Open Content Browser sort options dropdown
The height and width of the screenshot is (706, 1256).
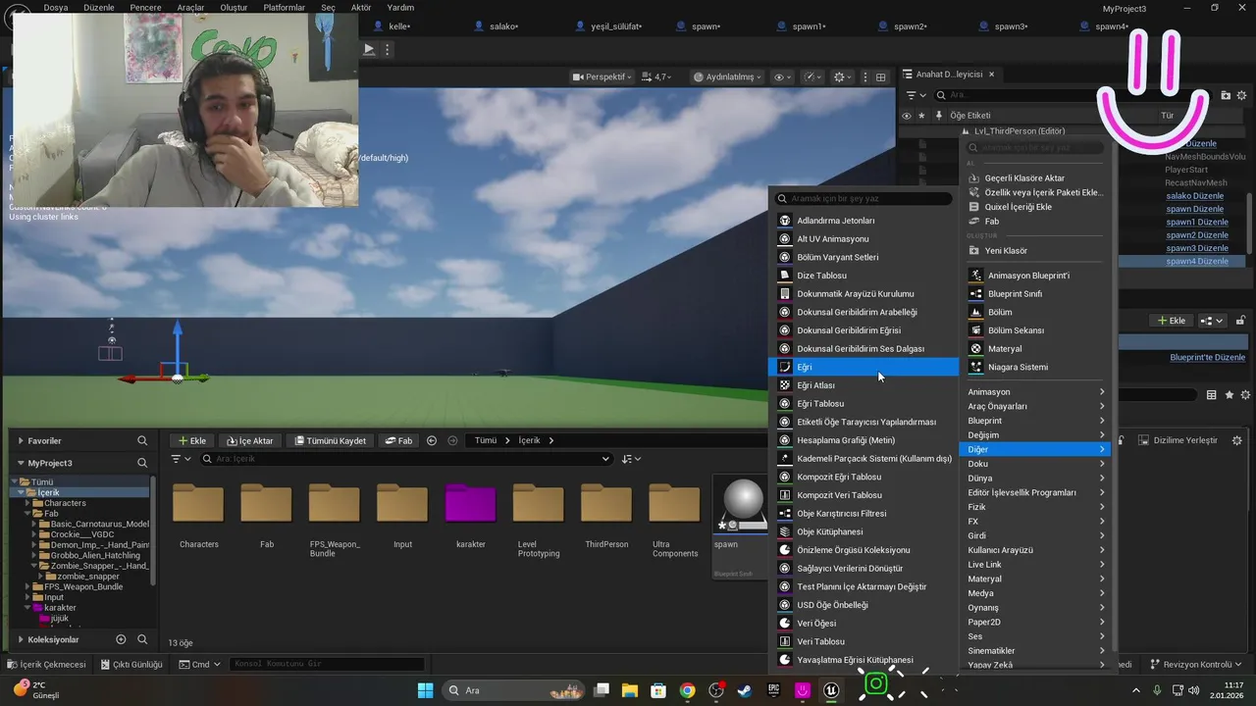[x=631, y=459]
